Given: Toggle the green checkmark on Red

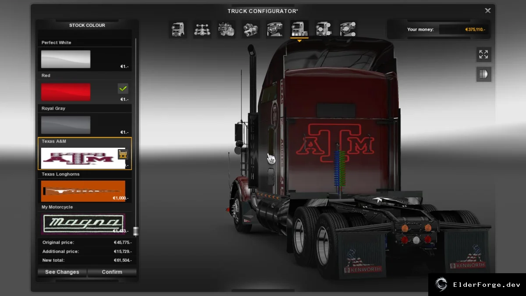Looking at the screenshot, I should pyautogui.click(x=123, y=89).
